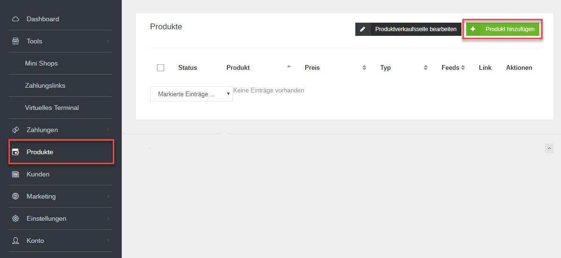The width and height of the screenshot is (561, 258).
Task: Click the Konto user icon
Action: [16, 241]
